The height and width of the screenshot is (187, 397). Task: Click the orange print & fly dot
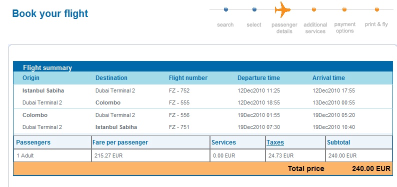376,9
